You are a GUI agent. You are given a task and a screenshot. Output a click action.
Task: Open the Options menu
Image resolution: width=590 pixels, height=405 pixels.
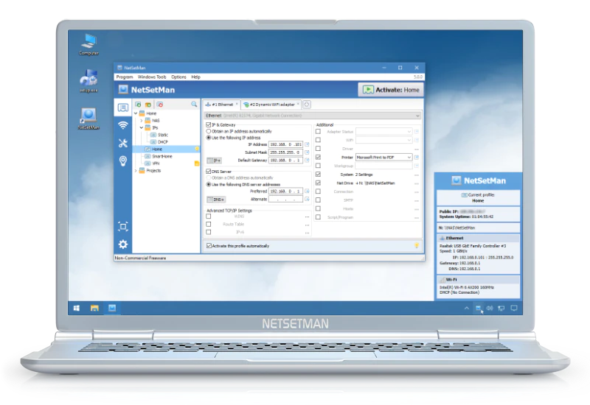(178, 77)
